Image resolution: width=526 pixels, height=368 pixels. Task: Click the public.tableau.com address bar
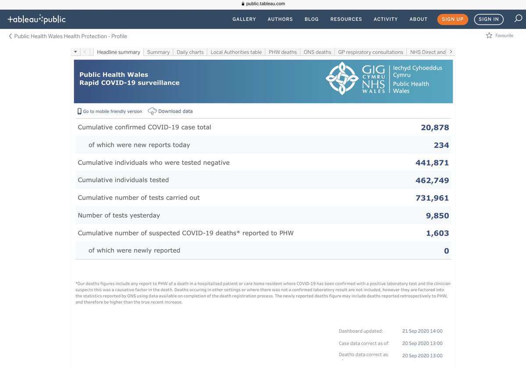(x=263, y=4)
